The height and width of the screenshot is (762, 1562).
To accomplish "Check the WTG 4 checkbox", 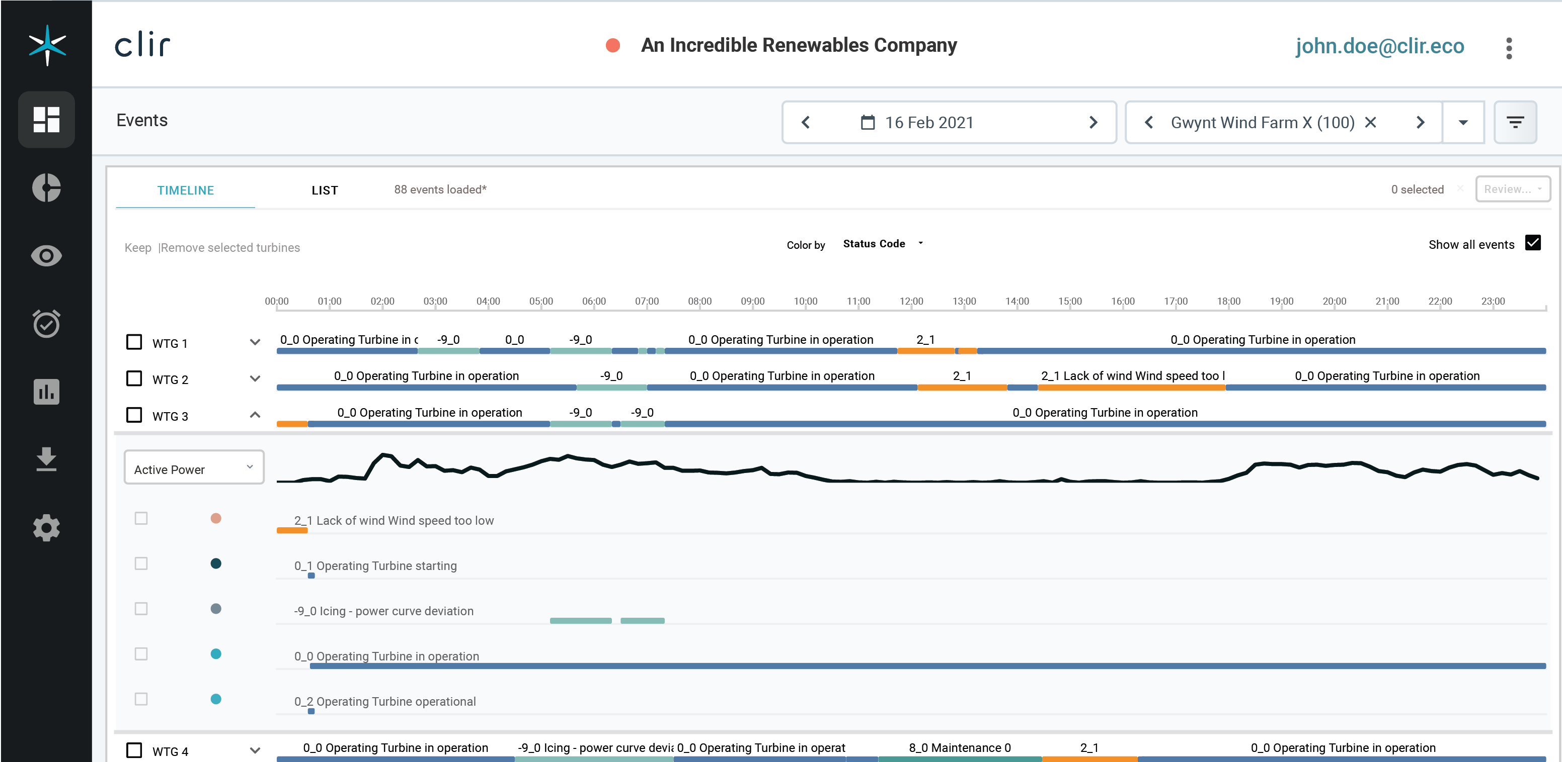I will point(134,750).
